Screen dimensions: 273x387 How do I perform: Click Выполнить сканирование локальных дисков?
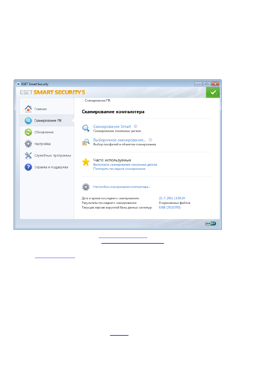click(125, 165)
